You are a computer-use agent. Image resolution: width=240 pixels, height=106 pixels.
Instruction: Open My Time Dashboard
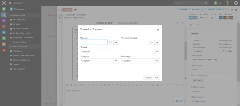tap(19, 33)
